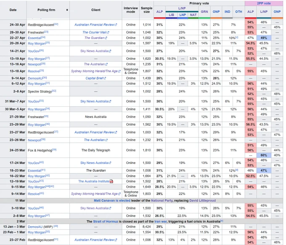Viewport: 286px width, 245px height.
Task: Open the LNP sub-header link under Primary vote
Action: [183, 15]
